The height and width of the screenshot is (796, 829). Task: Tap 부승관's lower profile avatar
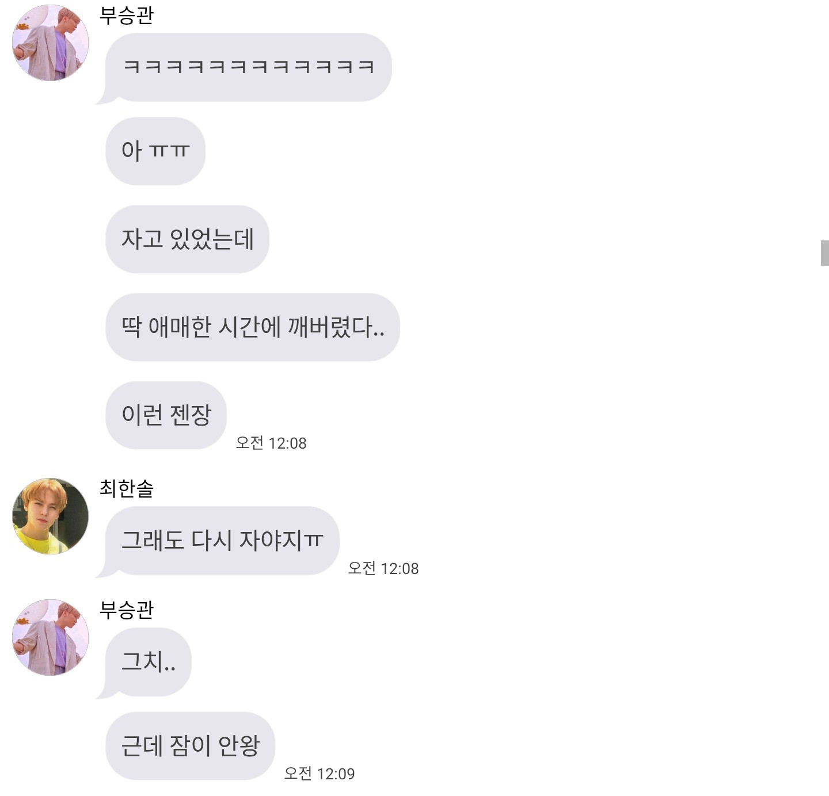click(50, 637)
